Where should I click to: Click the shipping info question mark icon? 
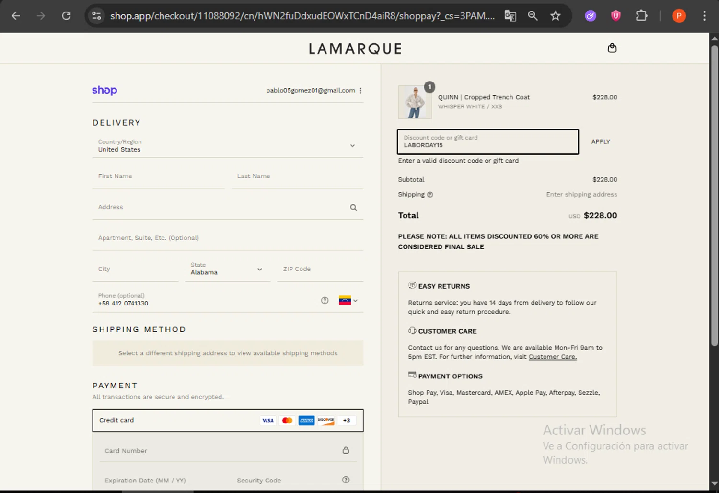point(430,195)
